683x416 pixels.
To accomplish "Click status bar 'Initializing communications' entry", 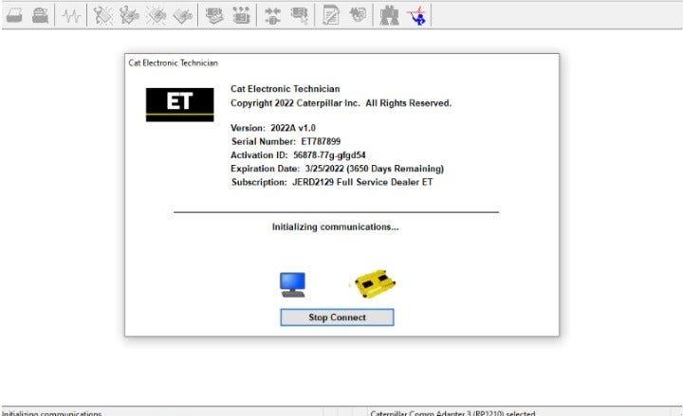I will 52,413.
